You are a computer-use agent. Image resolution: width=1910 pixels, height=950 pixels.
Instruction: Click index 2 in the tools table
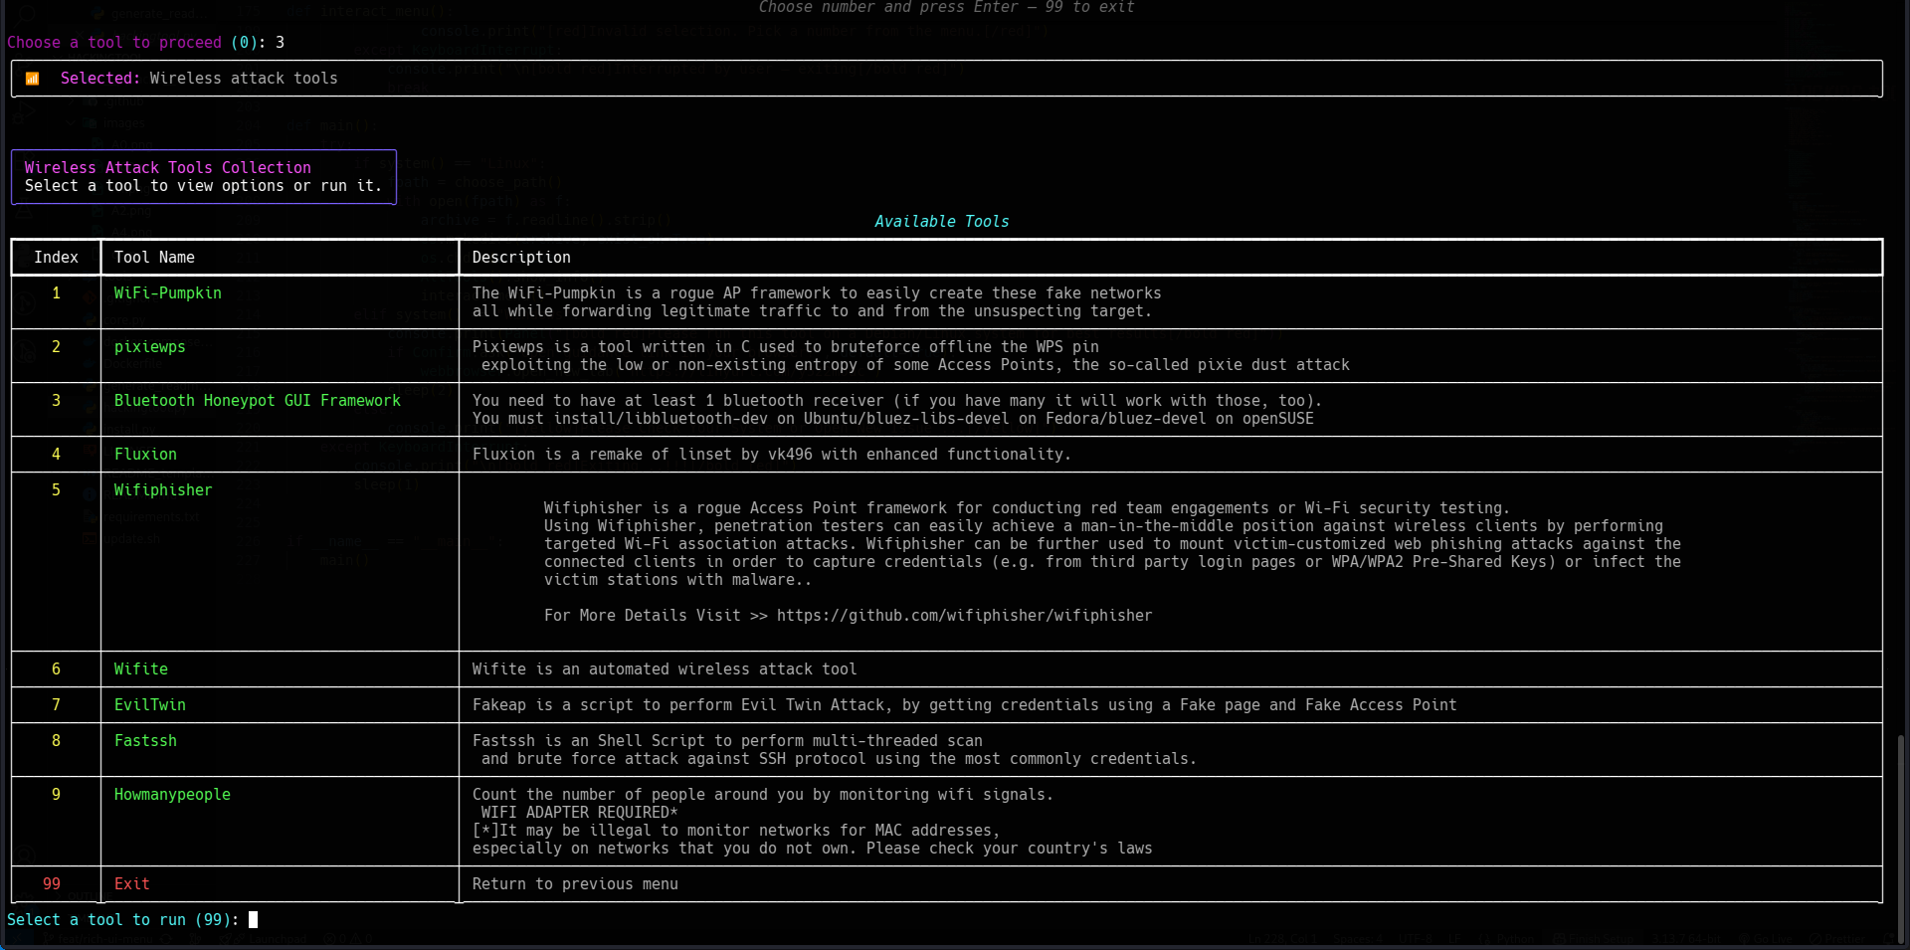pos(56,347)
